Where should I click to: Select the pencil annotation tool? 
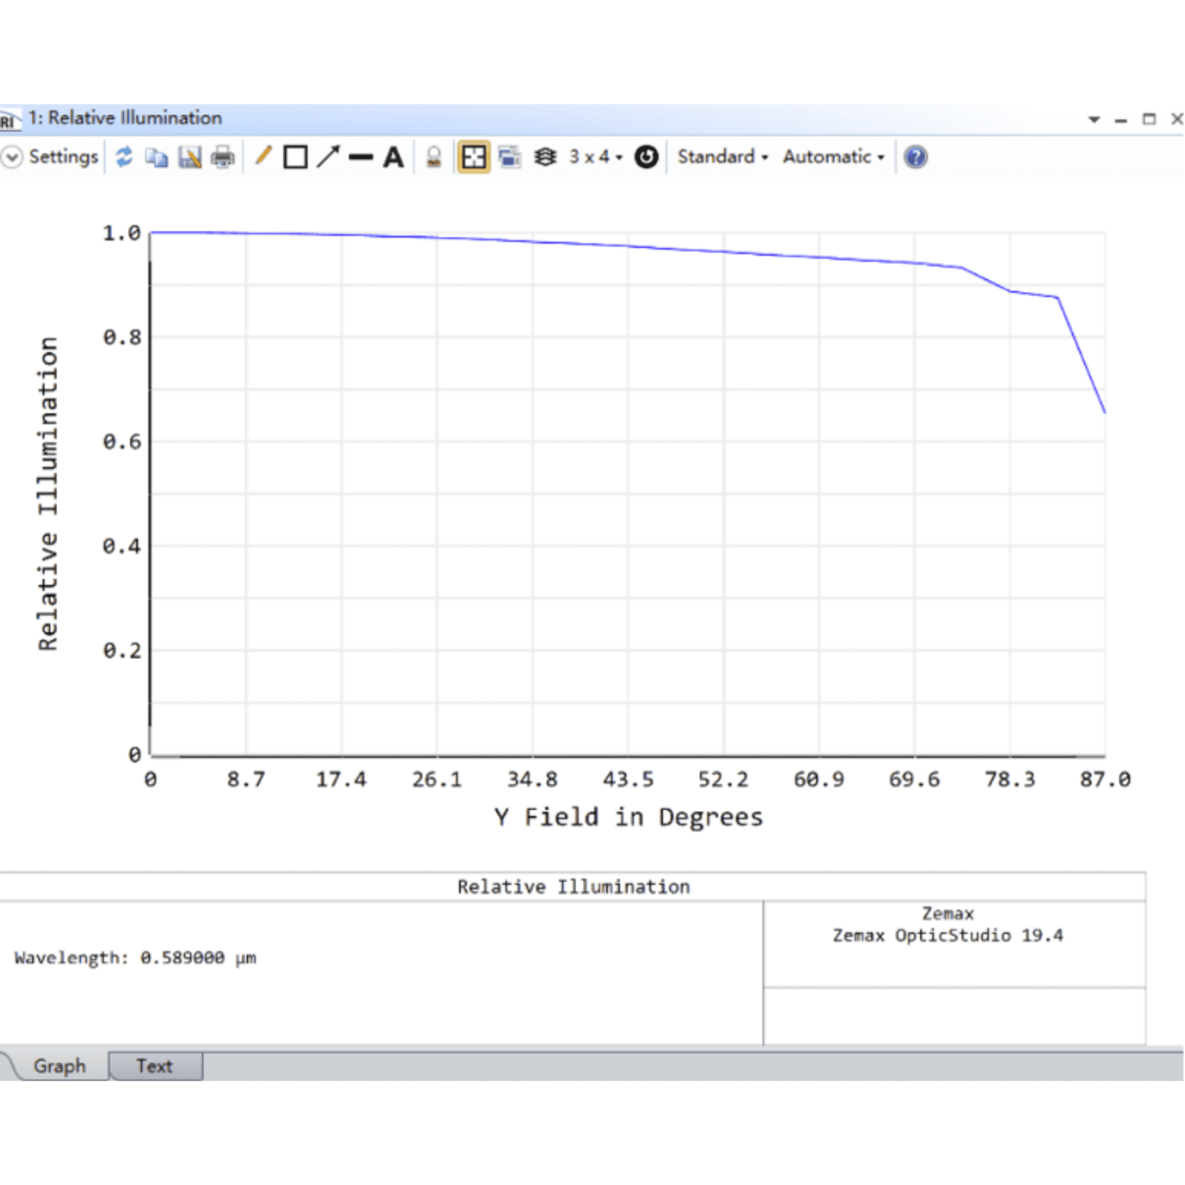(263, 156)
